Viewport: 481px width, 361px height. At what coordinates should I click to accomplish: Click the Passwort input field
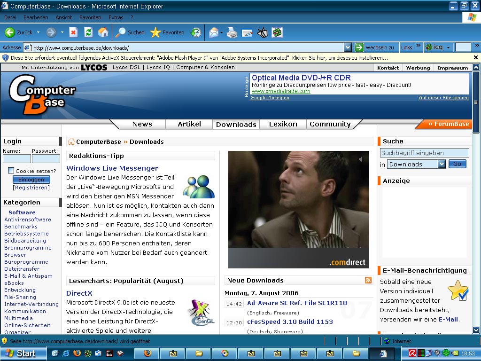pyautogui.click(x=46, y=158)
